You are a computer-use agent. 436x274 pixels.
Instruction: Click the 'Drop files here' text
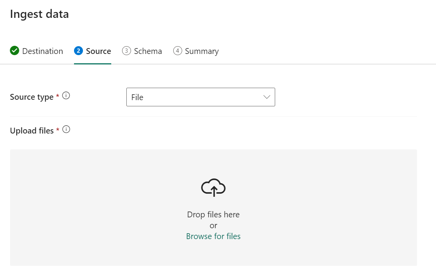[x=213, y=215]
